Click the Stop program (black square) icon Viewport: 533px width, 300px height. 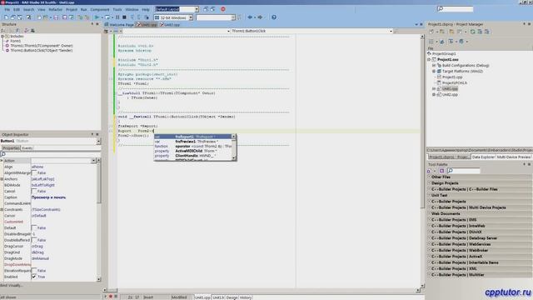(124, 17)
